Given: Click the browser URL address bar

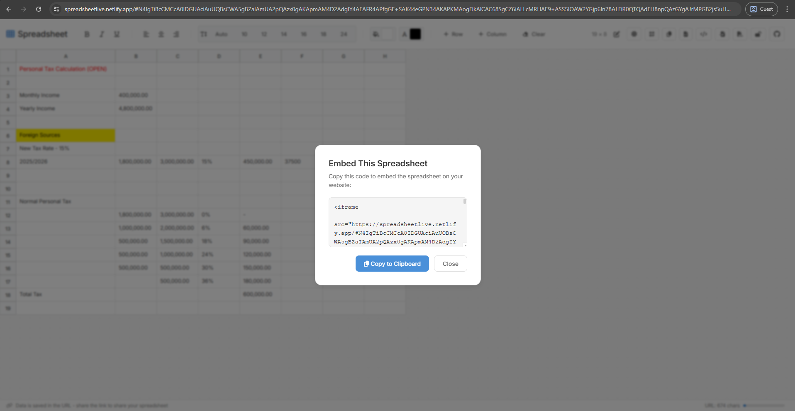Looking at the screenshot, I should click(397, 9).
